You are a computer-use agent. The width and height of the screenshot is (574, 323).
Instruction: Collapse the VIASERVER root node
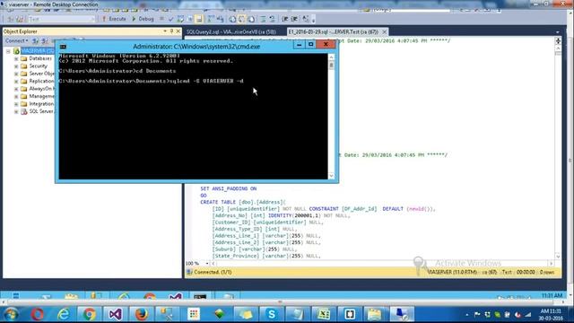[8, 51]
